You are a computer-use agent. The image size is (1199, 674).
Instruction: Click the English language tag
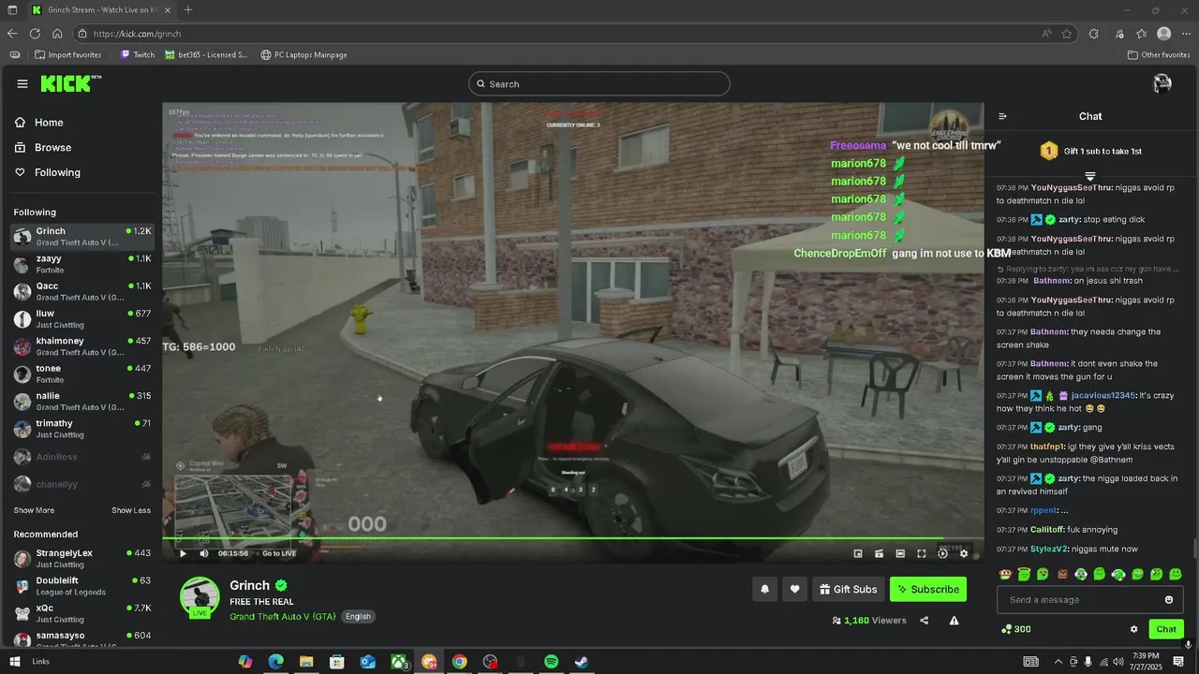pos(358,616)
